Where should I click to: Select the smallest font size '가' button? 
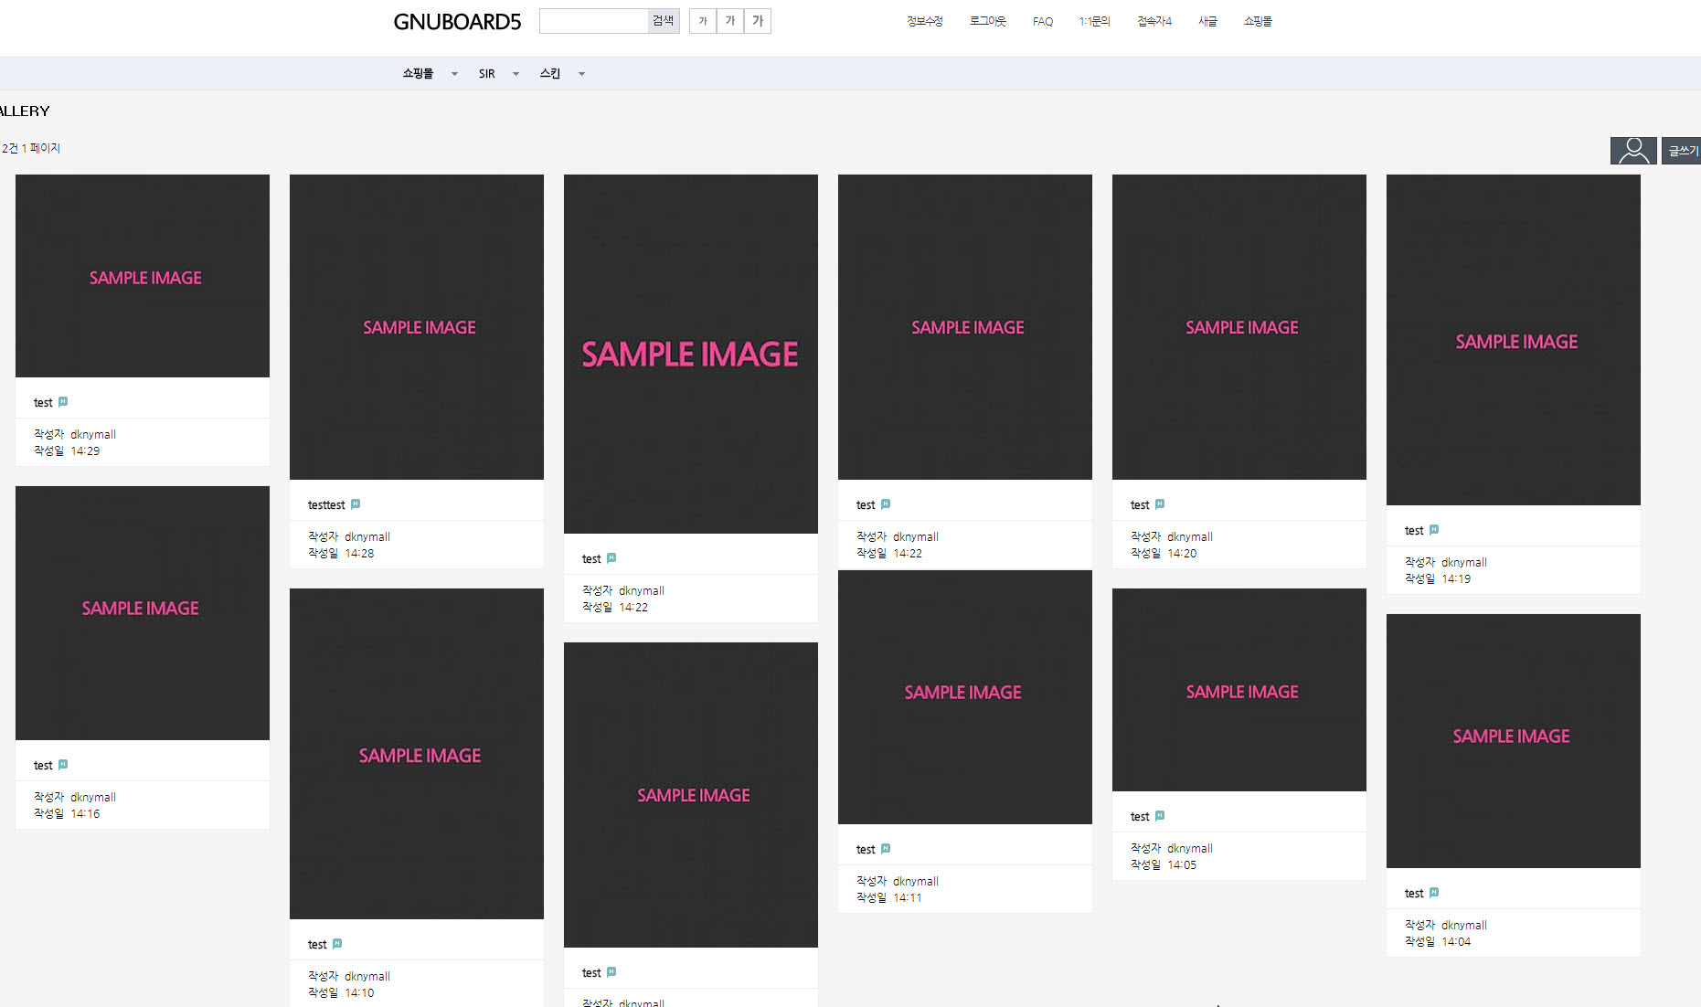(x=702, y=21)
